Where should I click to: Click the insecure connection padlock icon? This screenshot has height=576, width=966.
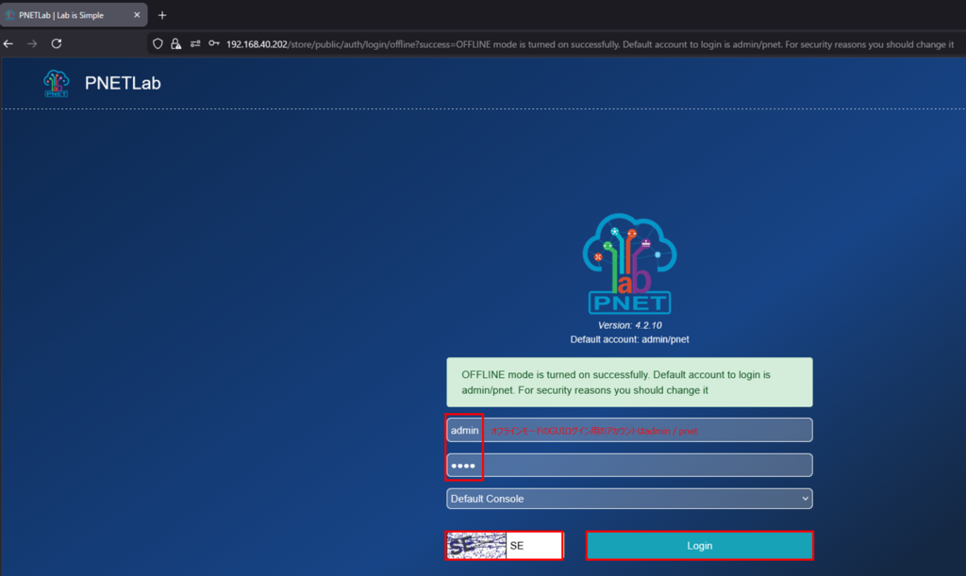click(x=175, y=43)
